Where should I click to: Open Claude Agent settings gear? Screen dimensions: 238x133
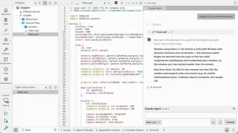(x=234, y=109)
